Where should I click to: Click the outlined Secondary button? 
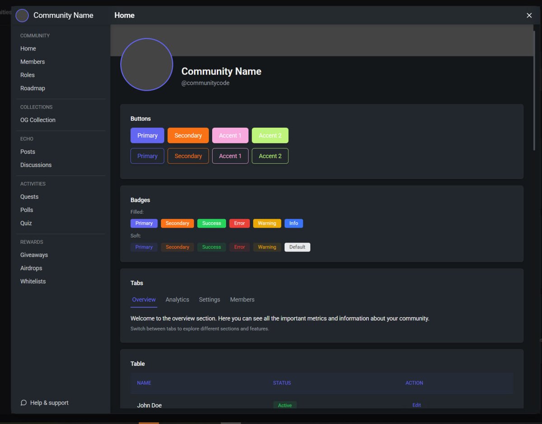pyautogui.click(x=188, y=156)
